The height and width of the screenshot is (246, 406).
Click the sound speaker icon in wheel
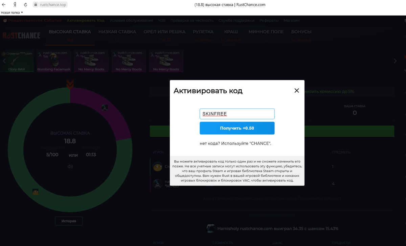(x=70, y=166)
